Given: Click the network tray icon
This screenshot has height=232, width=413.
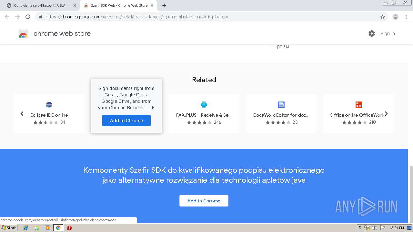Looking at the screenshot, I should pyautogui.click(x=367, y=228).
